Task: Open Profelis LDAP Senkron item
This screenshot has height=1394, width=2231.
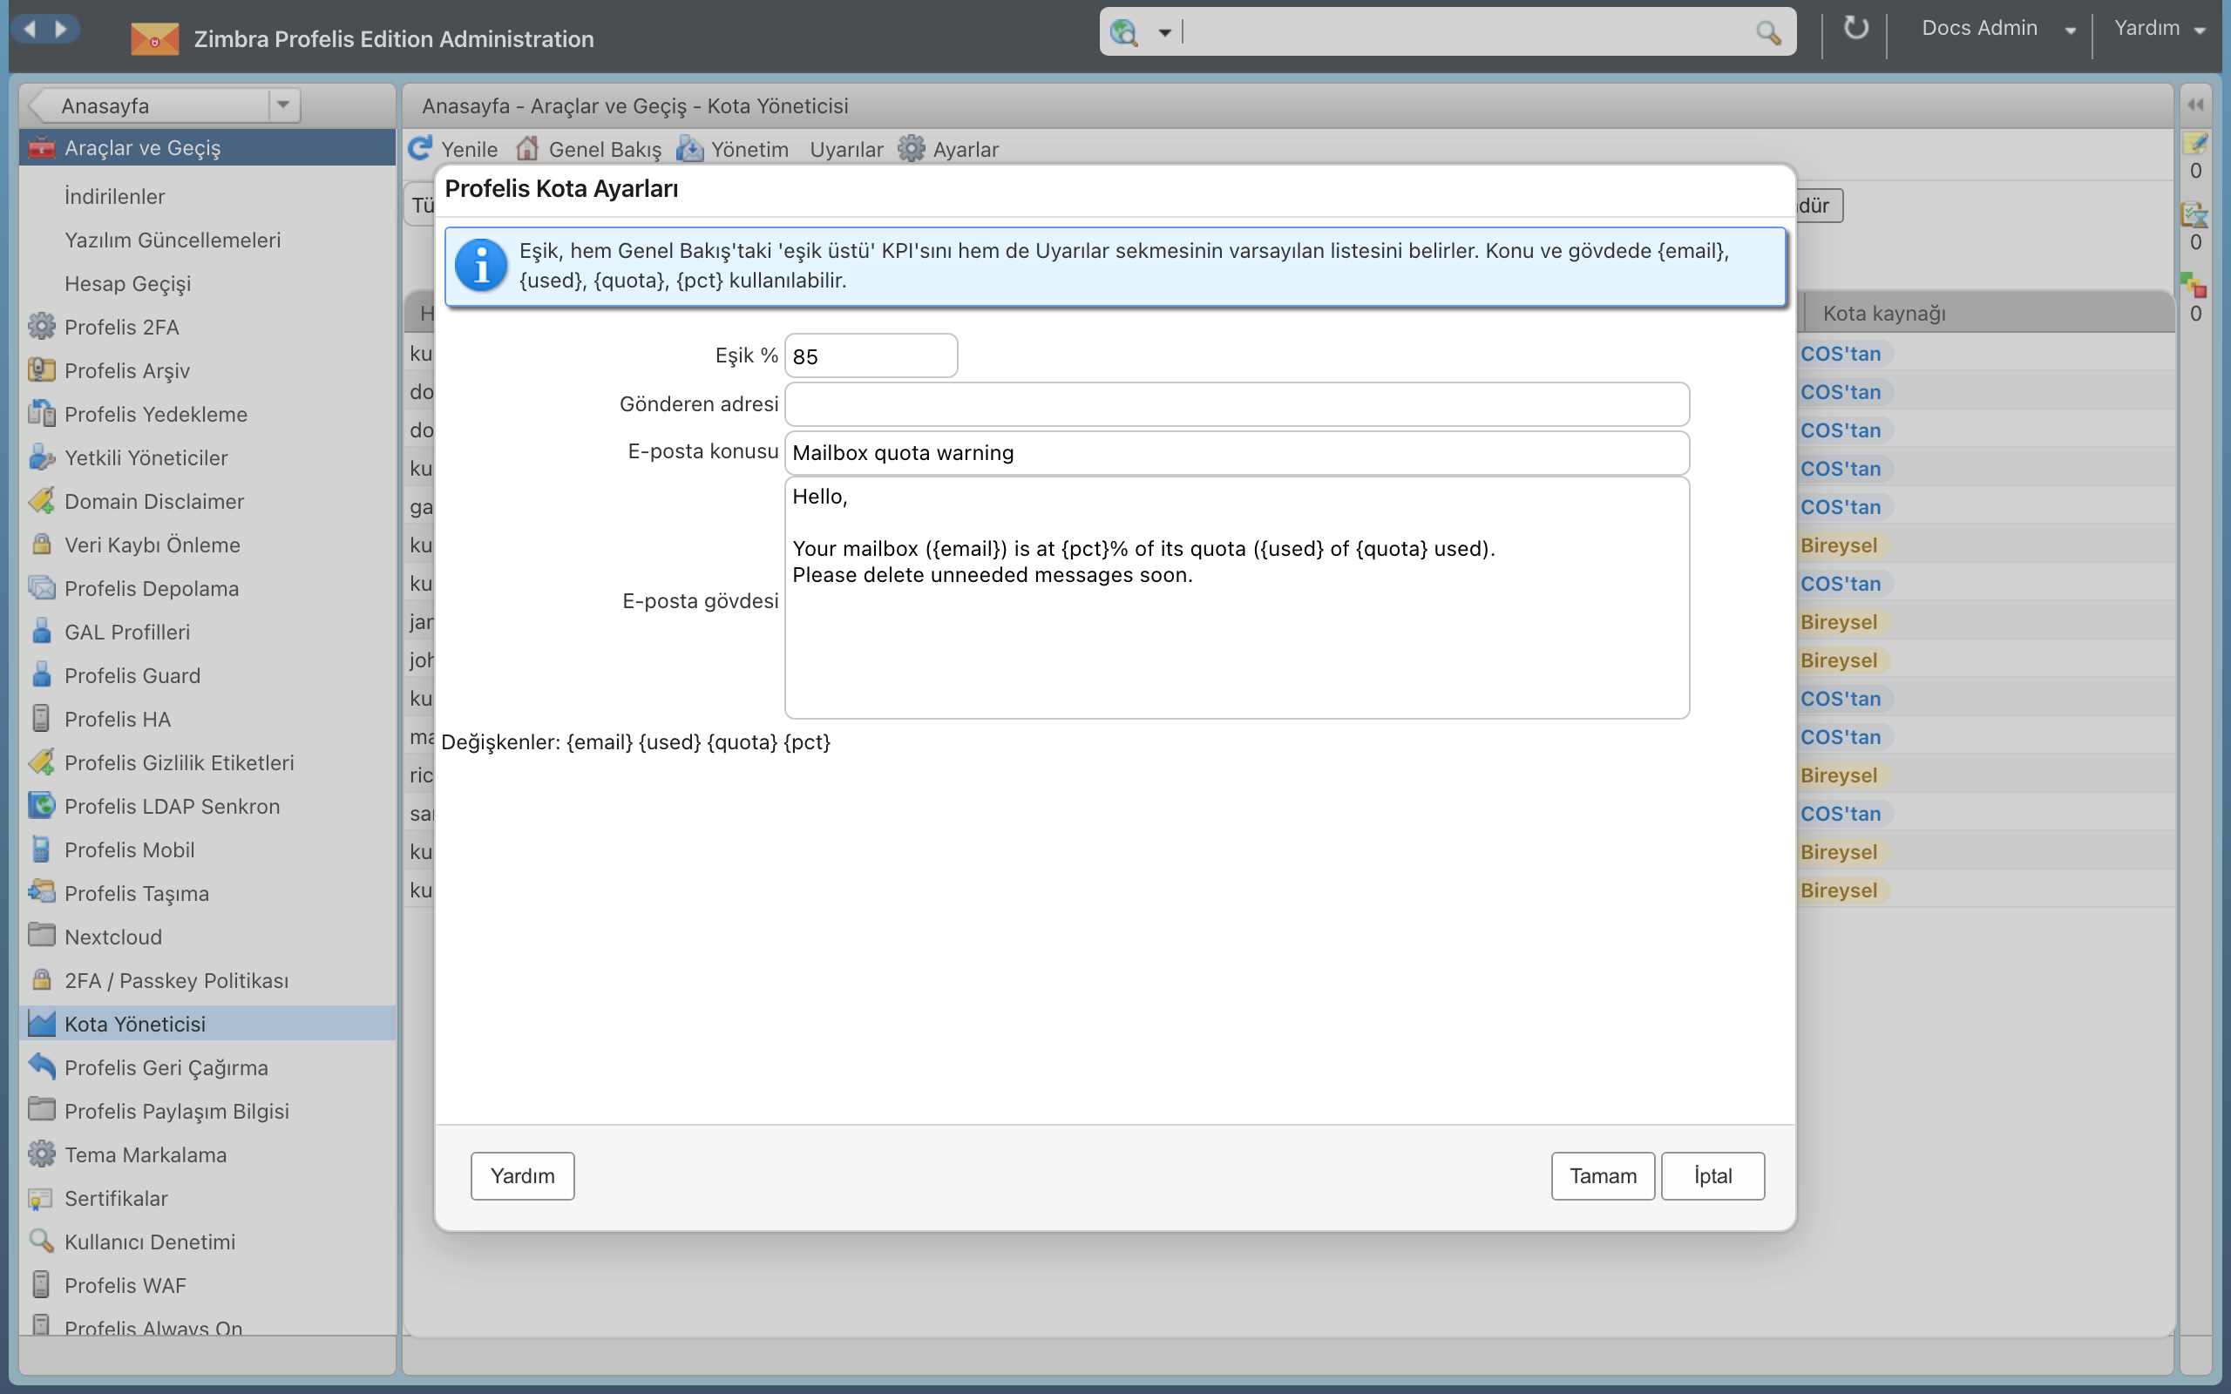Action: [x=208, y=806]
